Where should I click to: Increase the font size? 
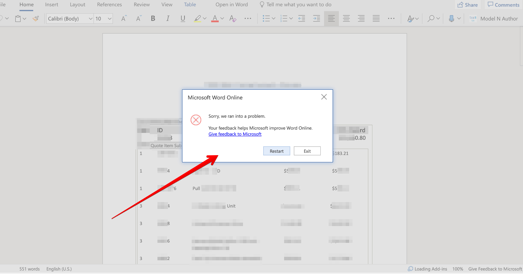[123, 18]
